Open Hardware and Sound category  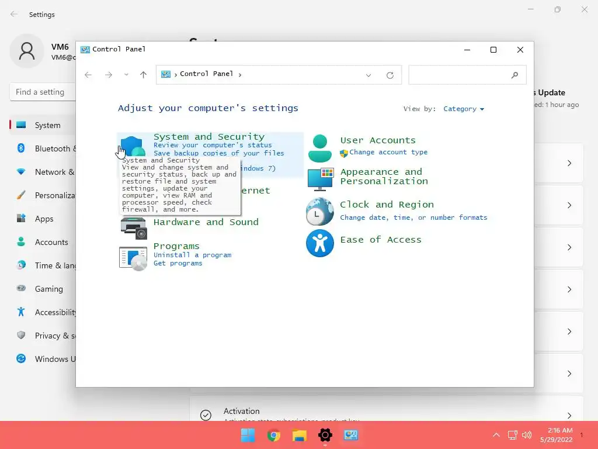coord(206,222)
